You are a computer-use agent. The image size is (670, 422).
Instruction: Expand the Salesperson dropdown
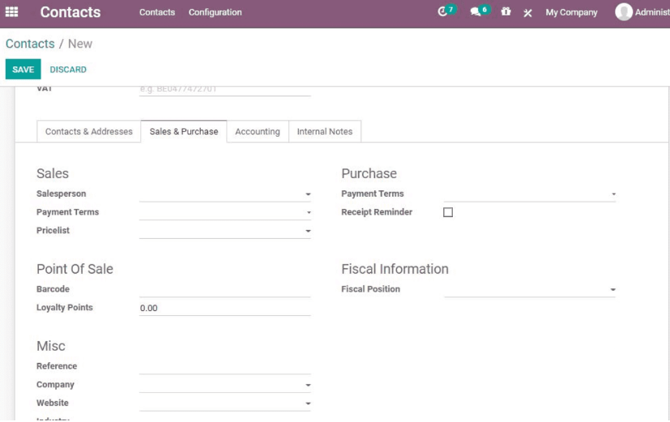[x=224, y=194]
